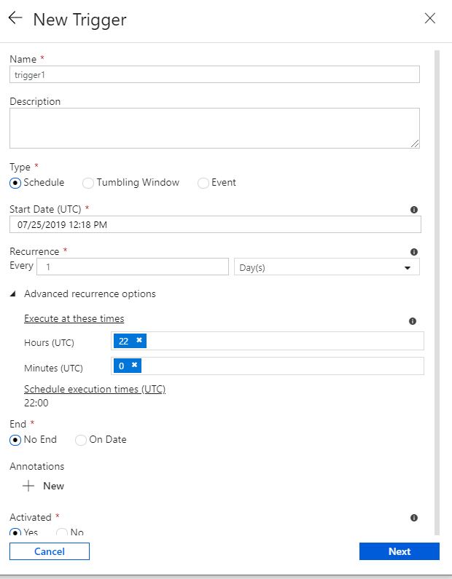Click the Next button

[400, 551]
